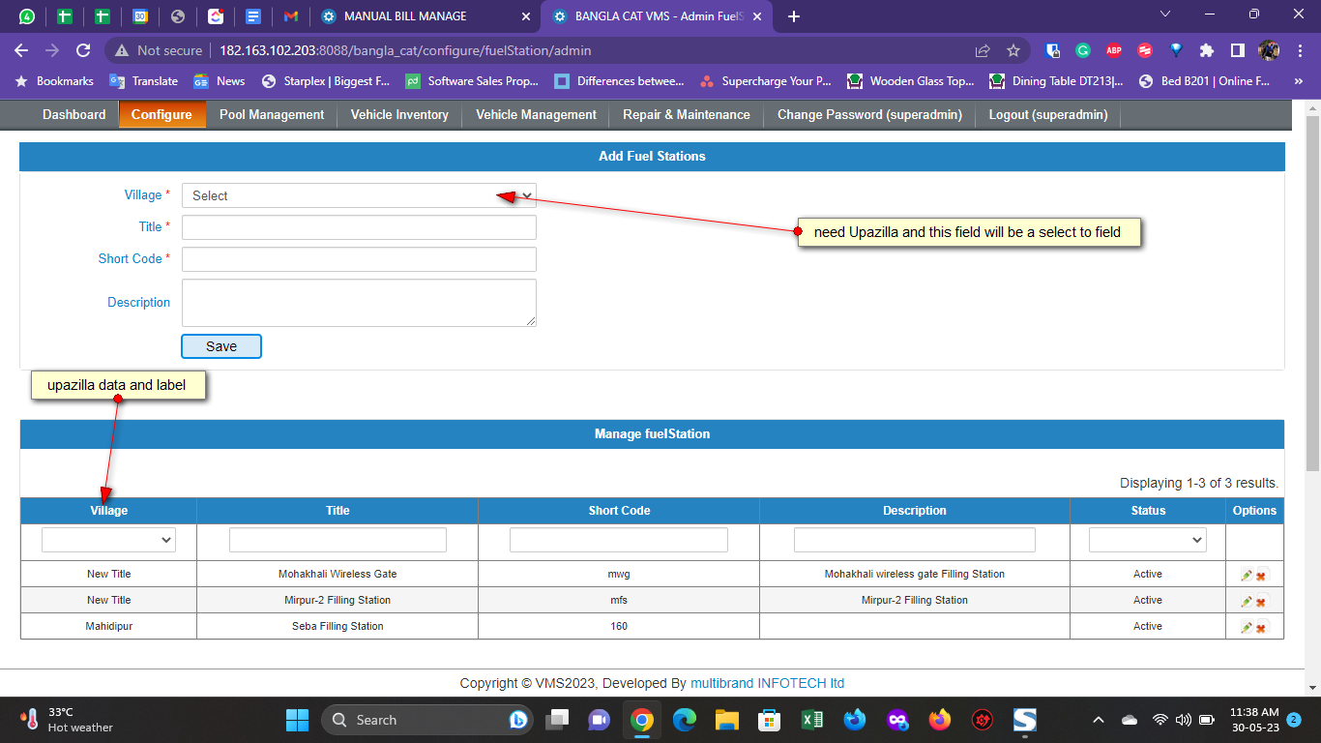The height and width of the screenshot is (743, 1321).
Task: Reload the current page
Action: (83, 50)
